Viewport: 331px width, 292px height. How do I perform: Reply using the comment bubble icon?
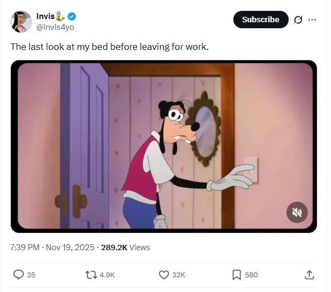pos(18,275)
